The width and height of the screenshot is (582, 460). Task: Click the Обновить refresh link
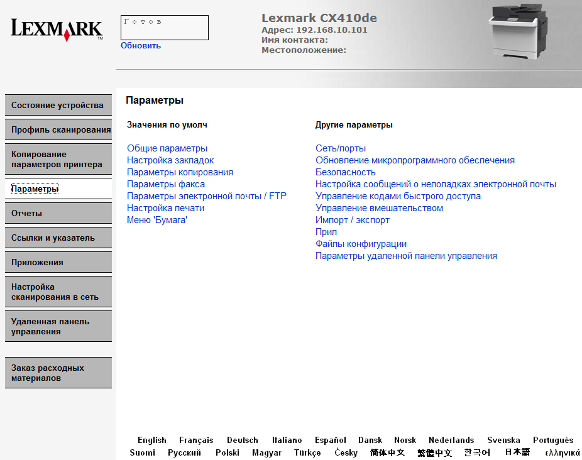click(x=141, y=46)
